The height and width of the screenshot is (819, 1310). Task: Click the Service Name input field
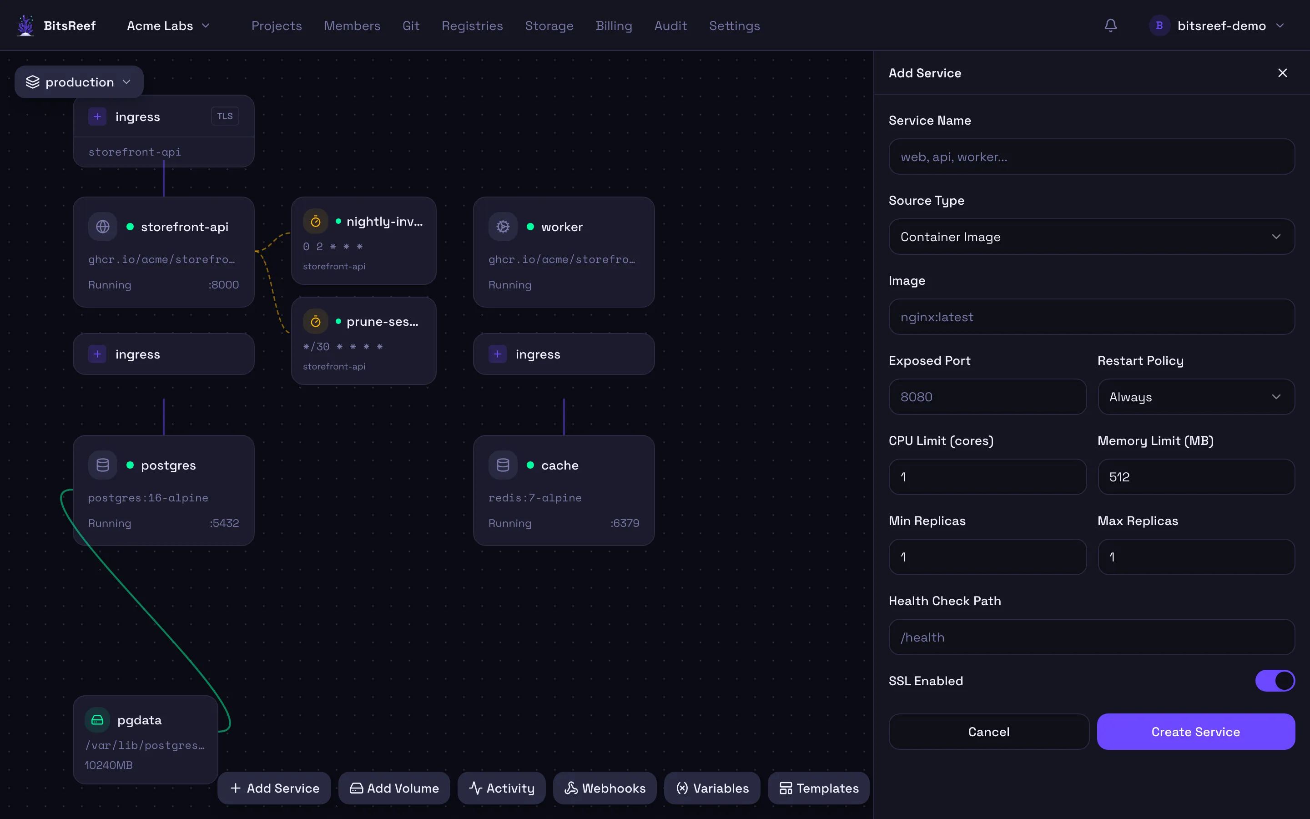(1091, 157)
